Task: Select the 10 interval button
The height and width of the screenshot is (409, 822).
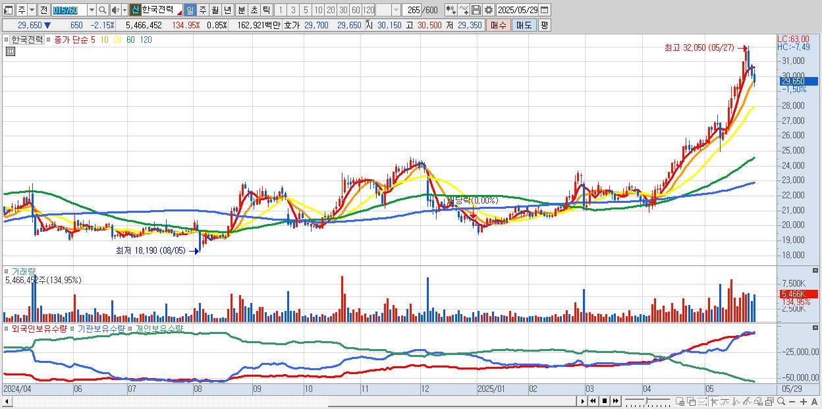Action: [318, 10]
